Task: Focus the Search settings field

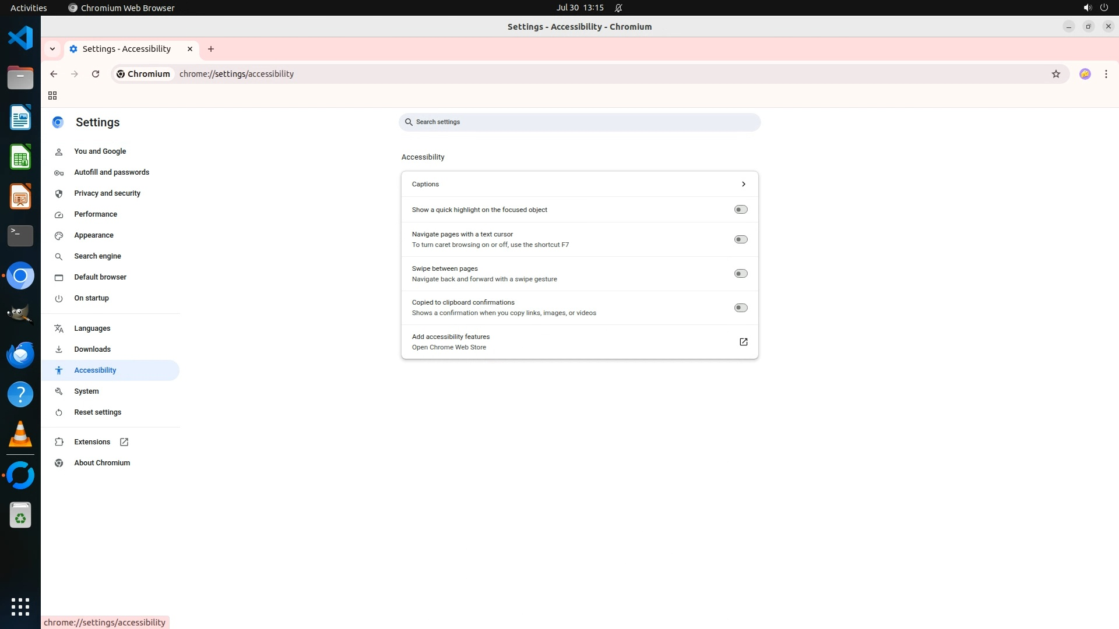Action: (579, 122)
